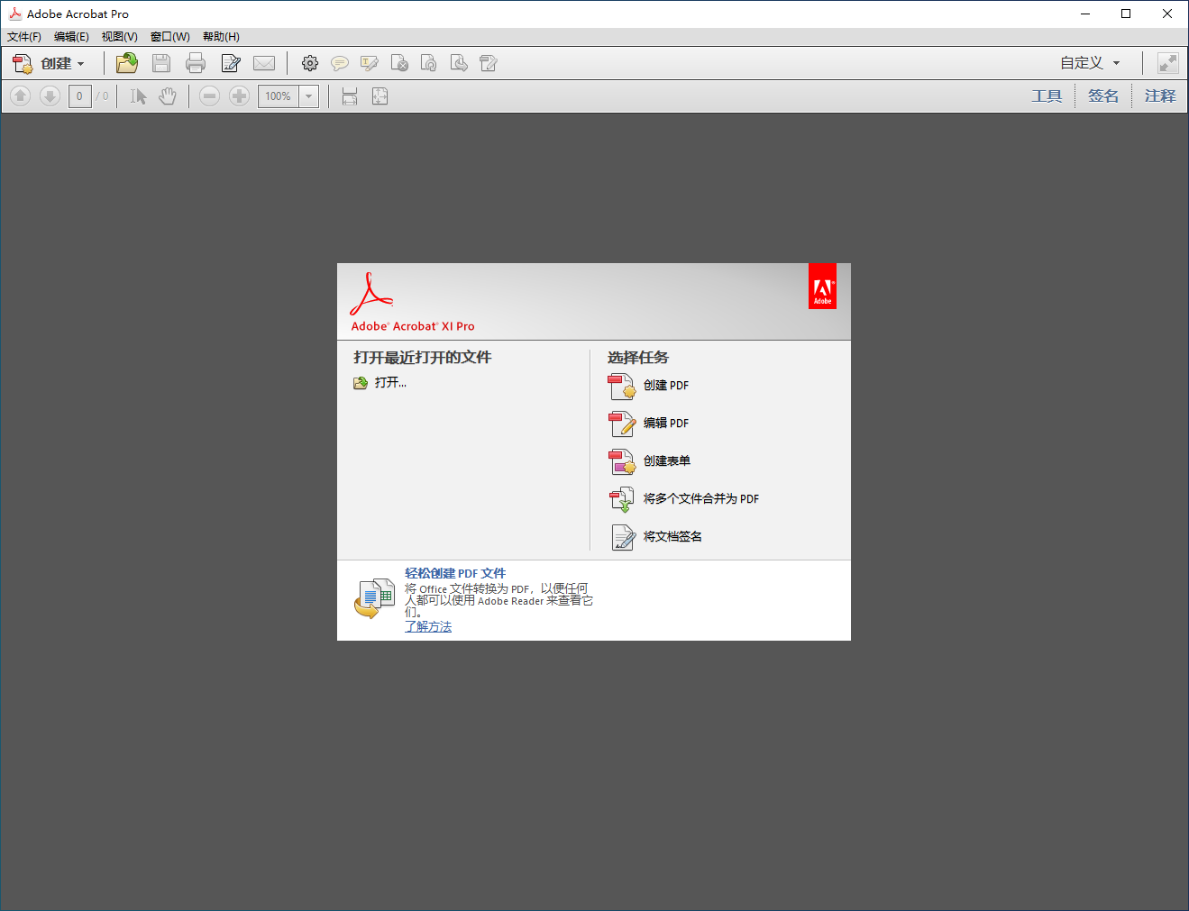Select the text selection cursor tool
The height and width of the screenshot is (911, 1189).
[x=138, y=96]
